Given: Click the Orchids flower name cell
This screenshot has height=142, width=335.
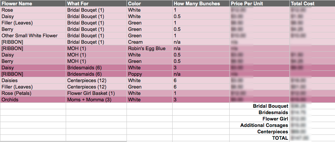Looking at the screenshot, I should pyautogui.click(x=33, y=99).
